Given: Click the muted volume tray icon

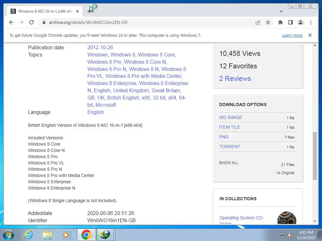Looking at the screenshot, I should (x=290, y=235).
